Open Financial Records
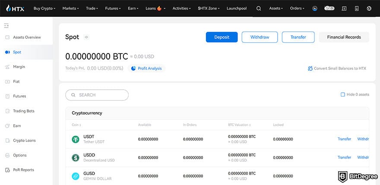 344,37
